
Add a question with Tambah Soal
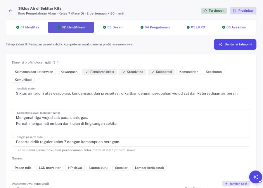[x=236, y=184]
